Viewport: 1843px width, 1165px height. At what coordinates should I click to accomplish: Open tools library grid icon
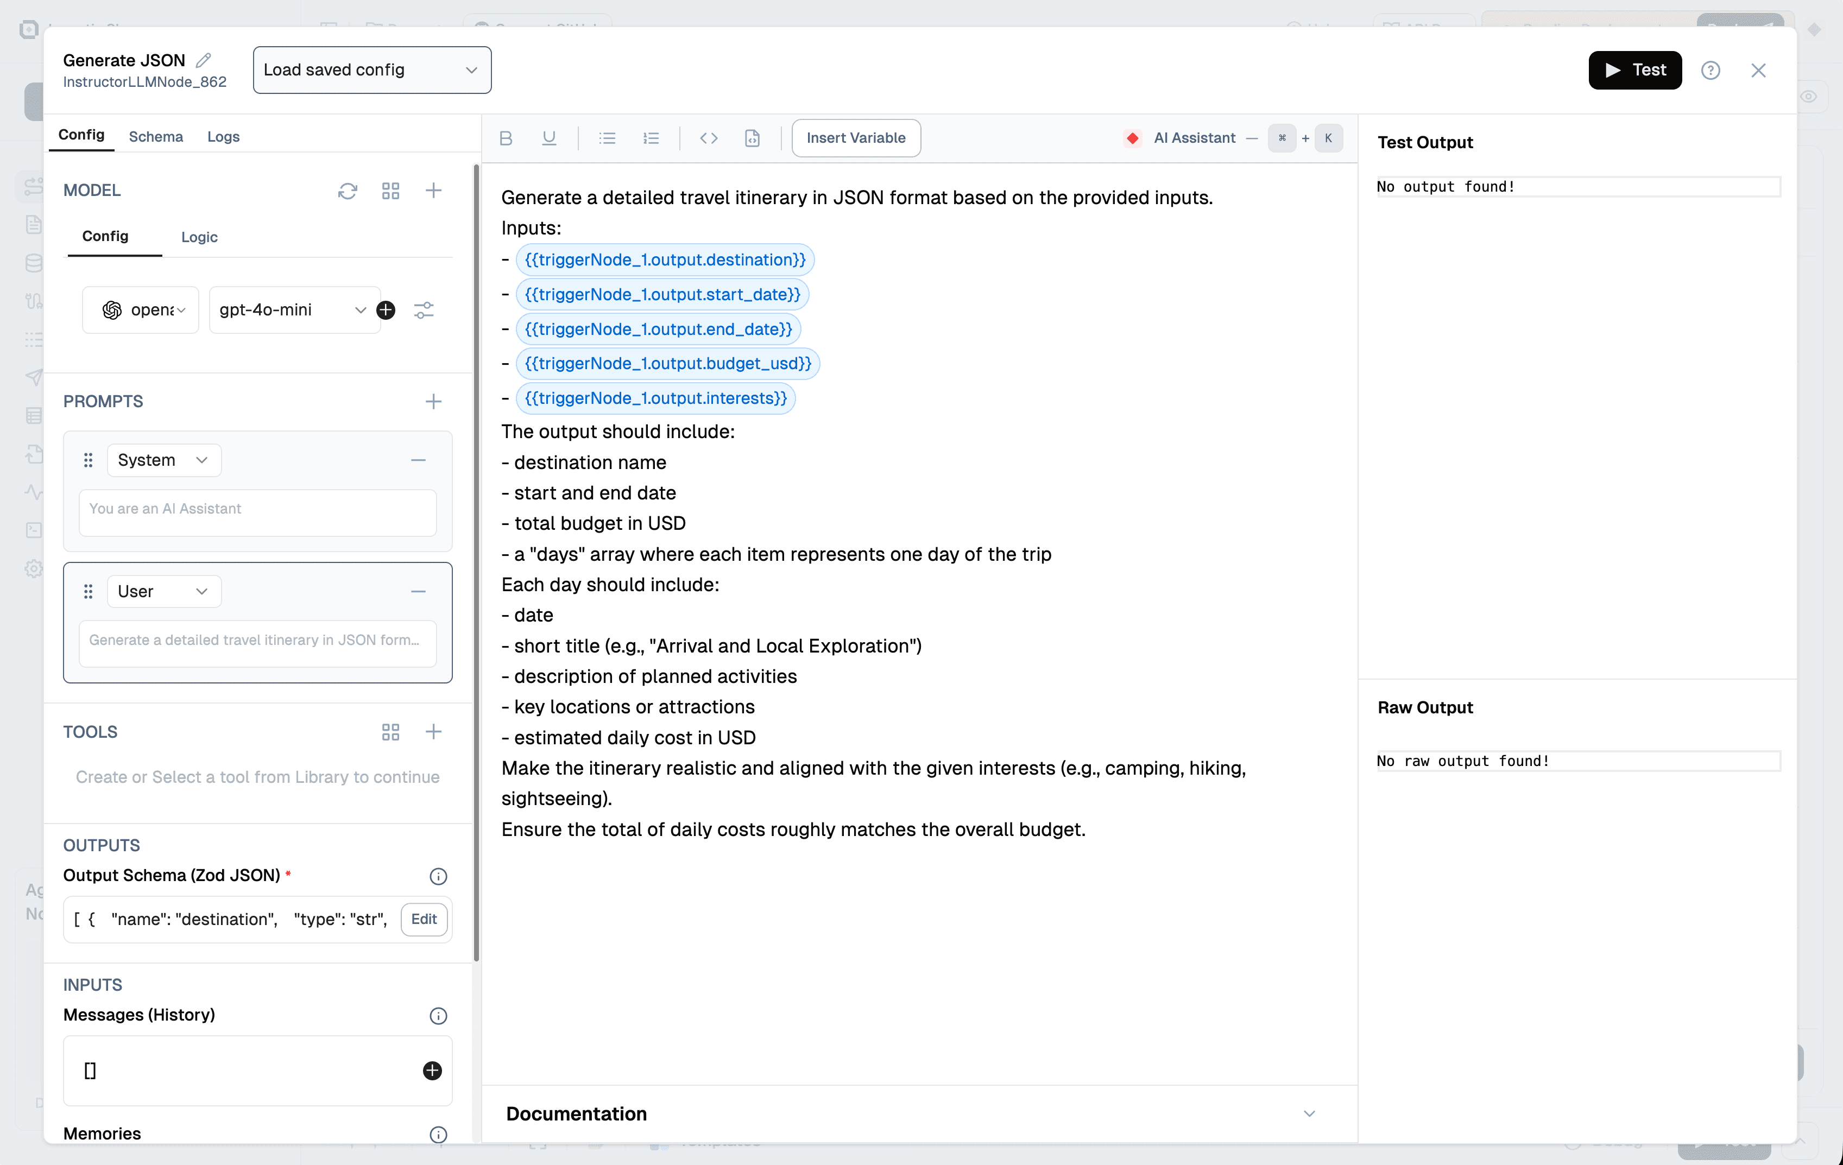pos(390,732)
